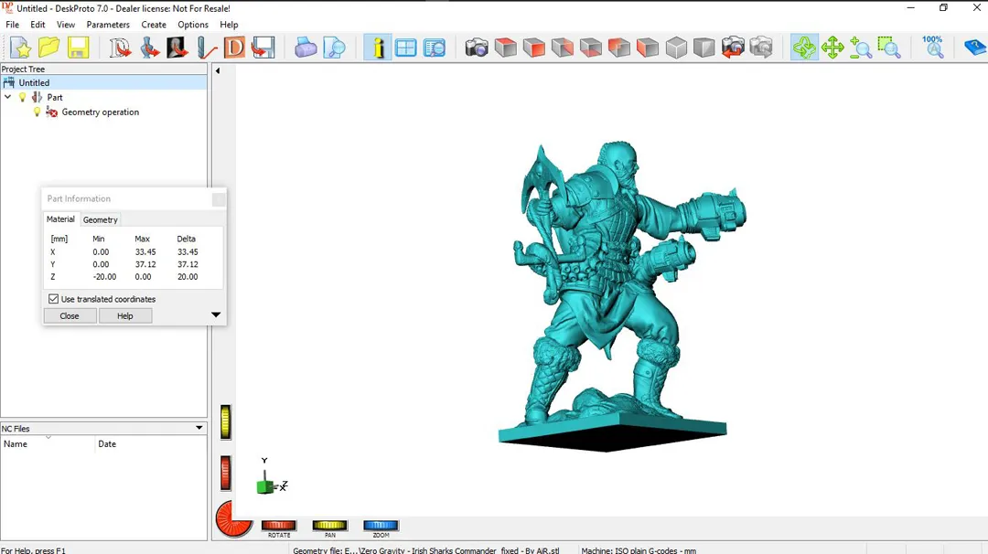Click the Close button in Part Information
This screenshot has width=988, height=554.
[70, 316]
